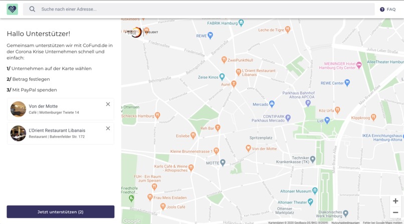Zoom out on the map
The image size is (404, 224).
coord(395,212)
